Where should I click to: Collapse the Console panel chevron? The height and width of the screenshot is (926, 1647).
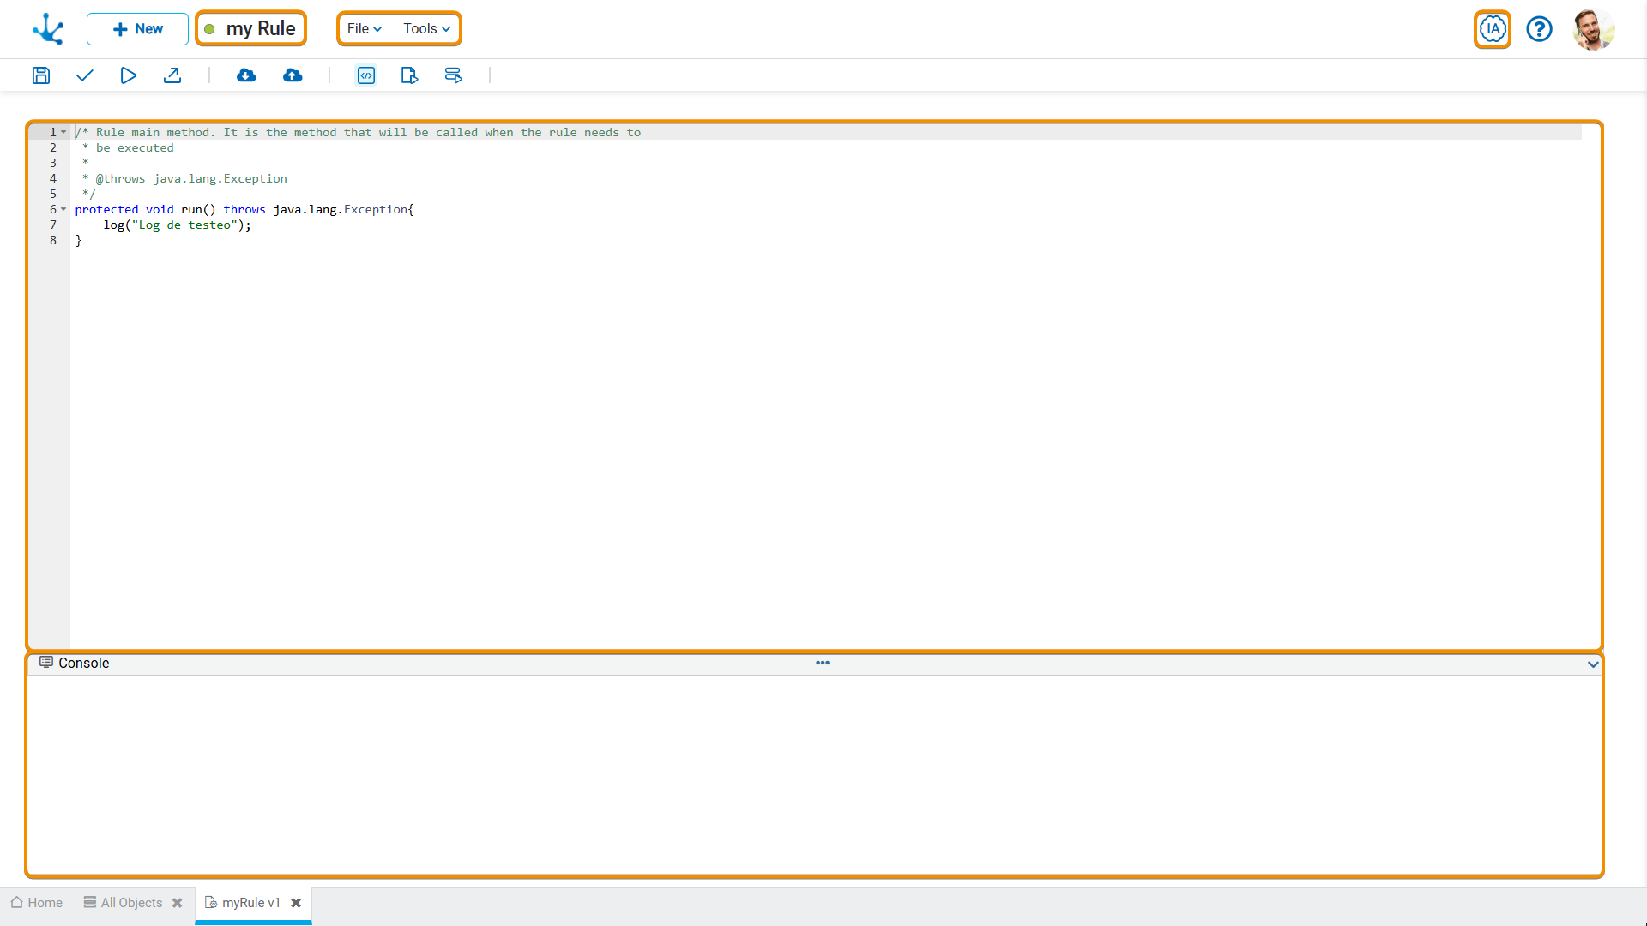tap(1593, 664)
